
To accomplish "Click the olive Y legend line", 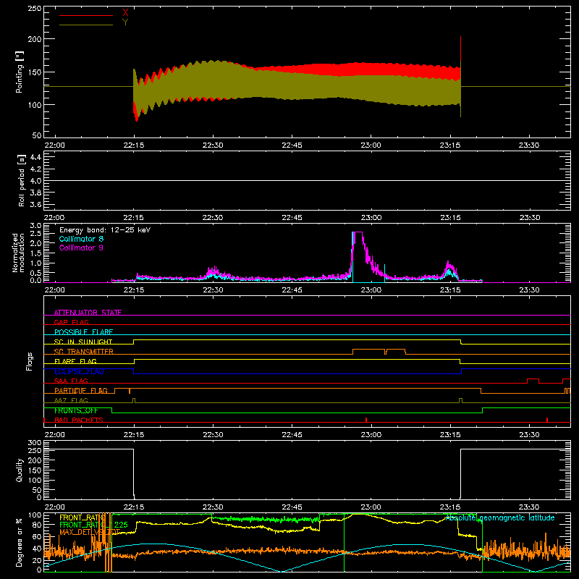I will [x=86, y=25].
